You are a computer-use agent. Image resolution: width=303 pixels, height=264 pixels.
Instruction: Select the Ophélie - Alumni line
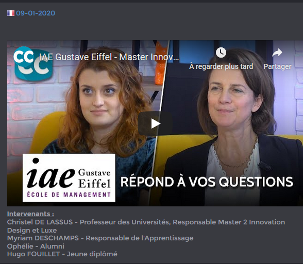pos(36,246)
